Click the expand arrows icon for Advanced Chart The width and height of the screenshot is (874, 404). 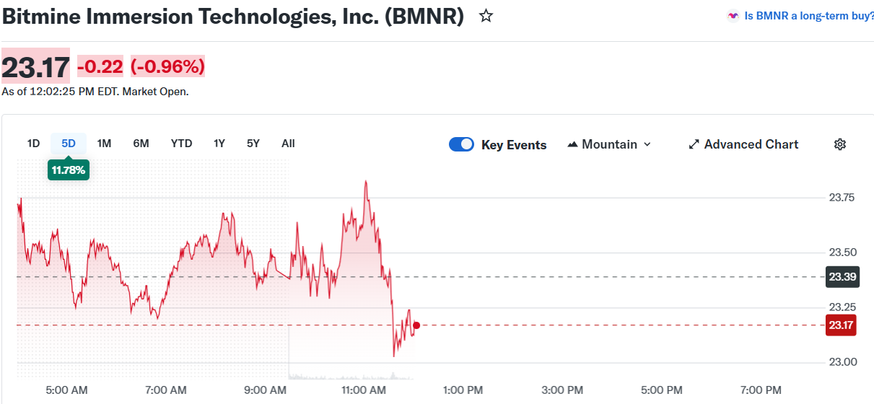(x=694, y=144)
